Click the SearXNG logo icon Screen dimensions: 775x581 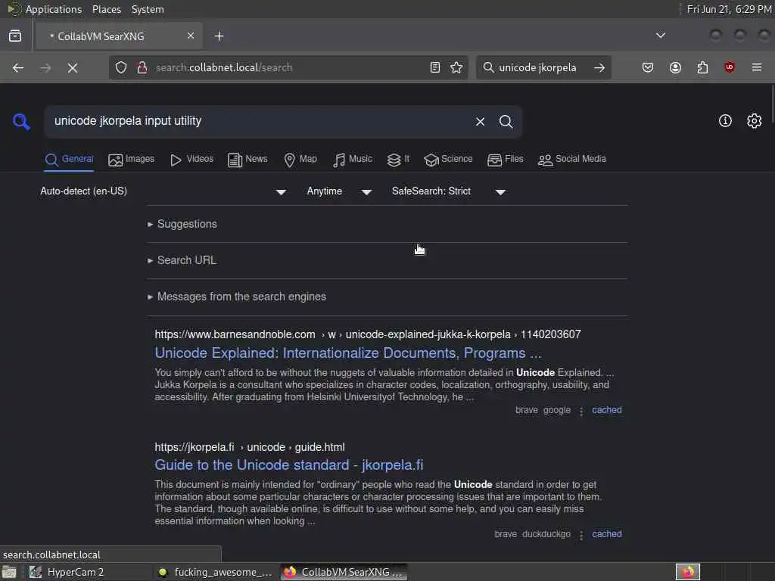21,122
